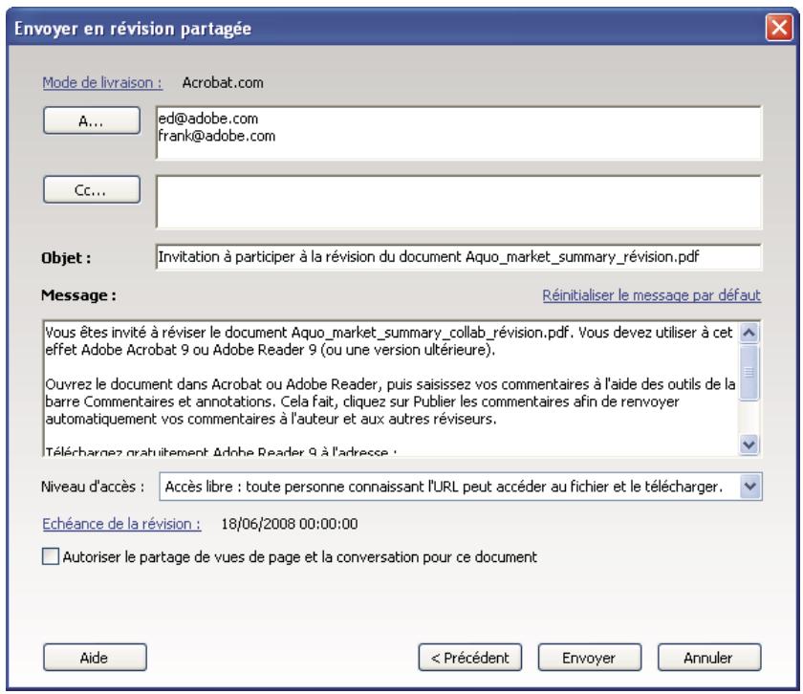Place cursor in the Message text area

382,382
